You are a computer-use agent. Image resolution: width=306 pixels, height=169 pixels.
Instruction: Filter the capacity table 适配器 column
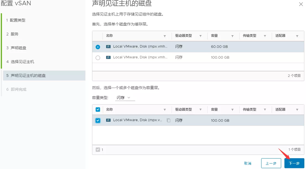point(297,110)
